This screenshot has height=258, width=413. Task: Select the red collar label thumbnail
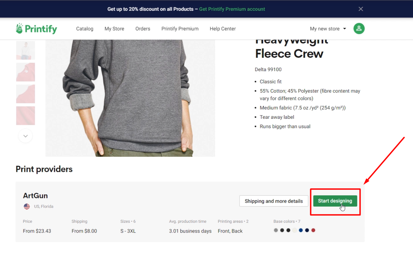26,72
